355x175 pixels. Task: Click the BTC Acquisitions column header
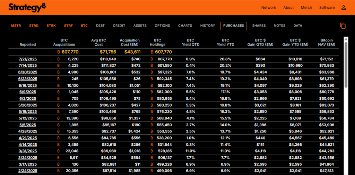click(64, 42)
